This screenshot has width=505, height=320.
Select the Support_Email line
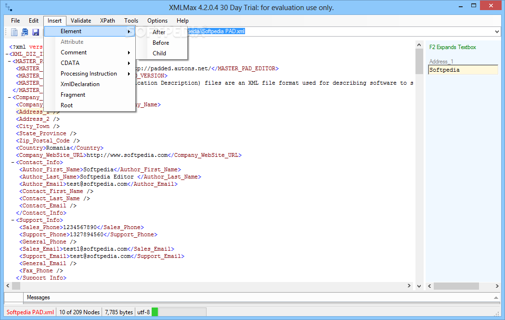102,256
